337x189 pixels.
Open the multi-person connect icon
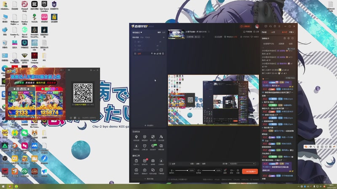click(x=153, y=137)
